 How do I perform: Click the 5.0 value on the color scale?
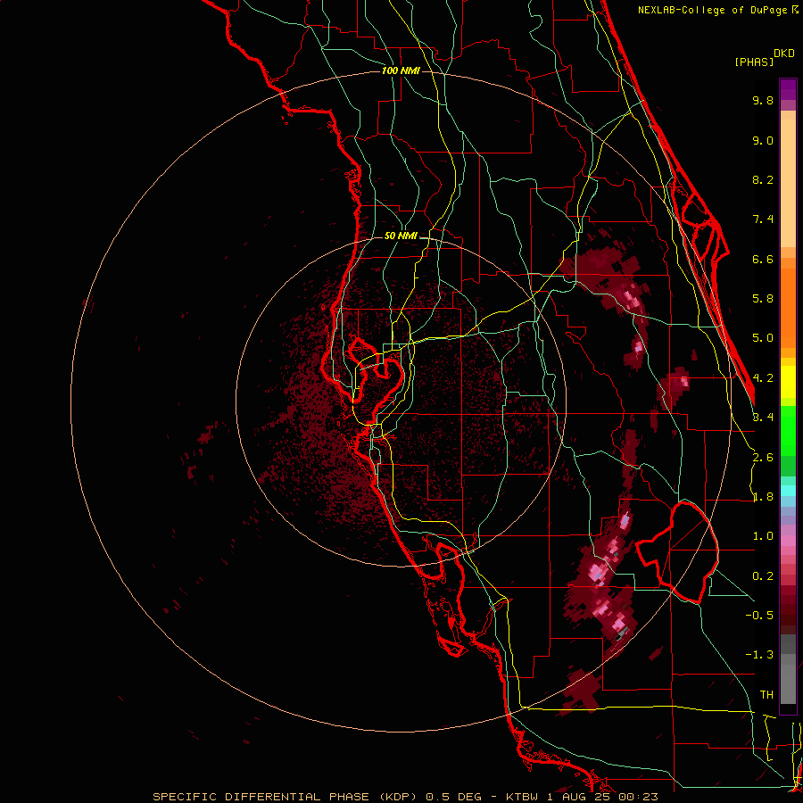(763, 338)
